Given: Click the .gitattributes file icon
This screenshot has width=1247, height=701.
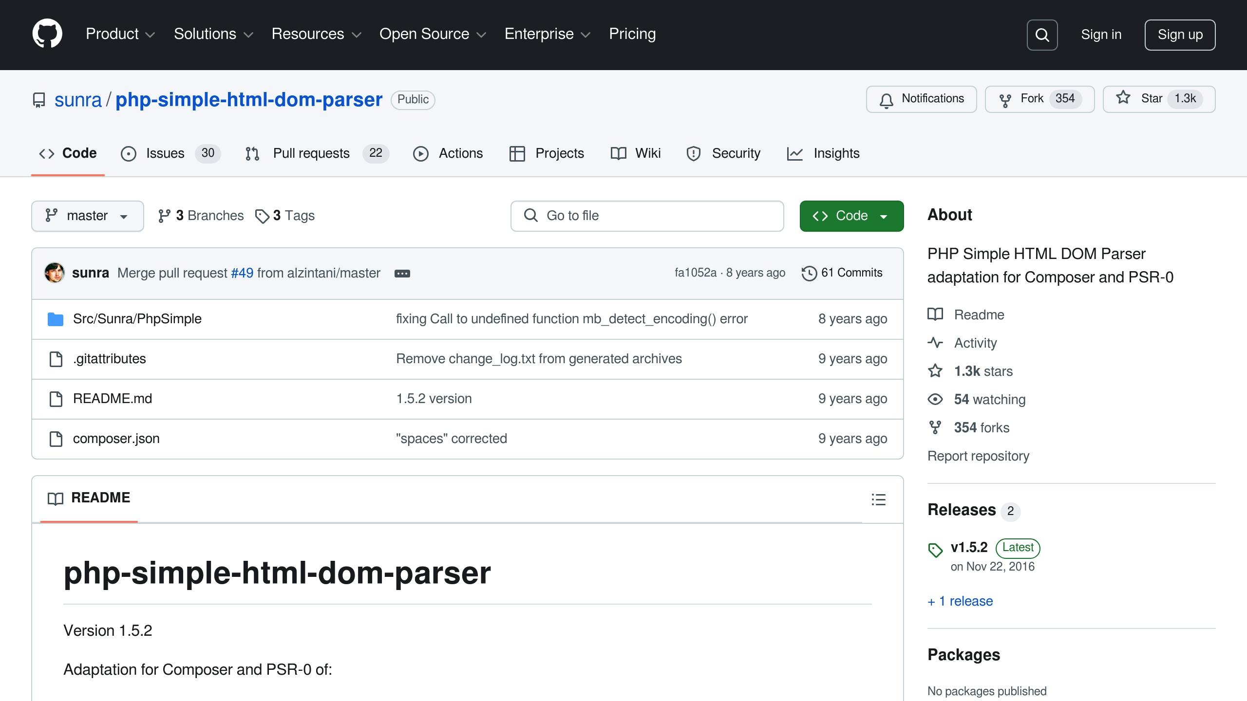Looking at the screenshot, I should [x=56, y=359].
